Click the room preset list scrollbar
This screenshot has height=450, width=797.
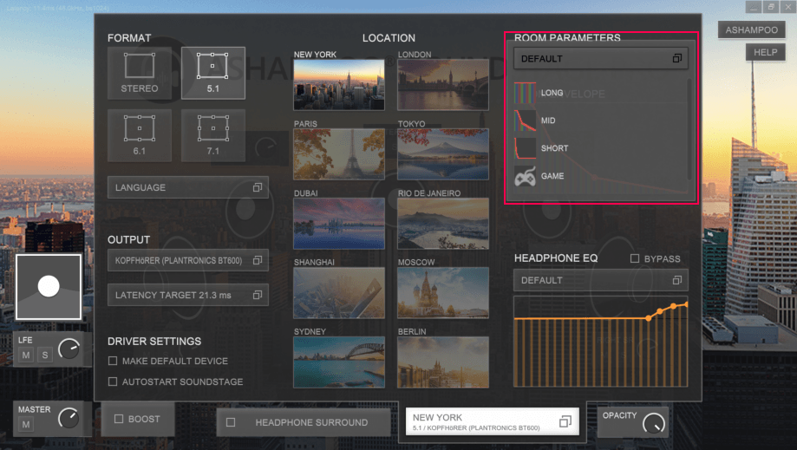pos(689,129)
